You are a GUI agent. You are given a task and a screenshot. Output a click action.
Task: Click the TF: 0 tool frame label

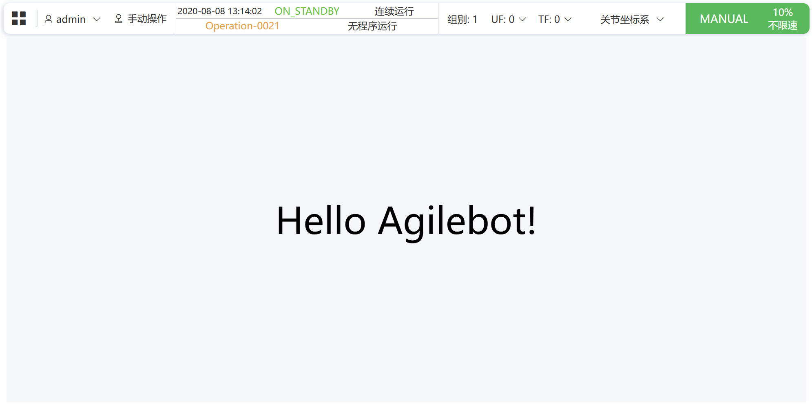(x=549, y=19)
